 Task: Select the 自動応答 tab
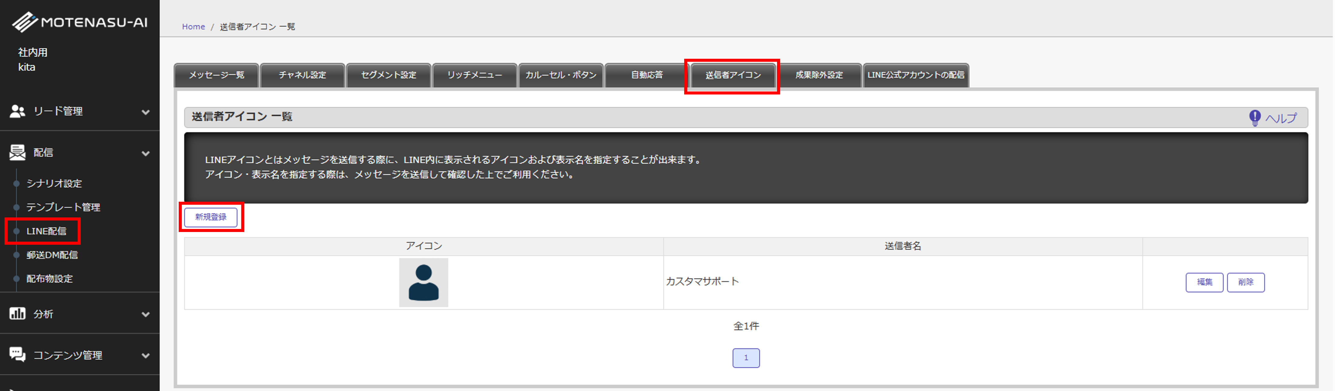click(646, 75)
